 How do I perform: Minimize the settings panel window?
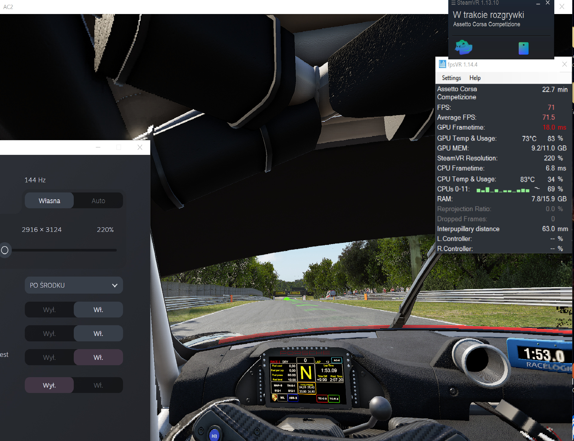(x=98, y=147)
